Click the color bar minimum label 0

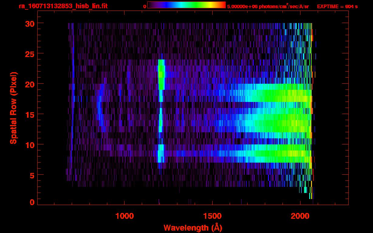(145, 6)
